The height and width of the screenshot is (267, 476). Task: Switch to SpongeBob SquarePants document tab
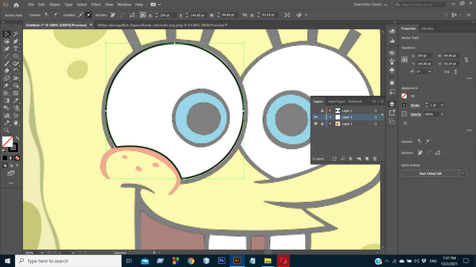point(161,25)
